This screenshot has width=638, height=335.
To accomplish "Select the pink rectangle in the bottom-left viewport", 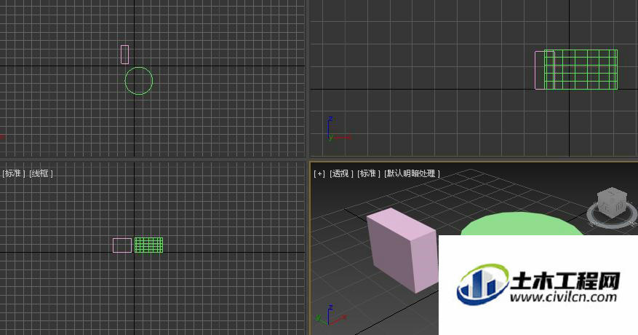I will coord(122,245).
